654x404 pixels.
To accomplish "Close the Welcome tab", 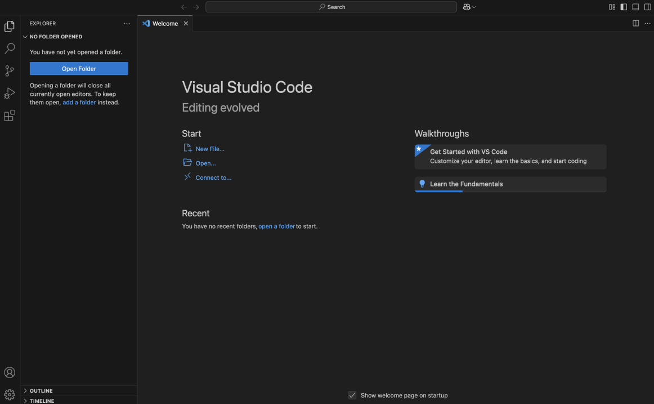I will (186, 23).
